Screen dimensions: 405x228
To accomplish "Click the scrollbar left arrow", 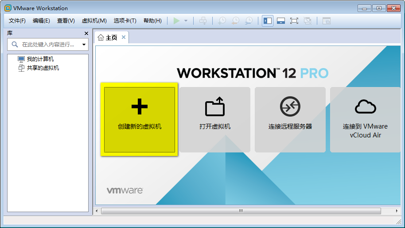I will (x=97, y=211).
